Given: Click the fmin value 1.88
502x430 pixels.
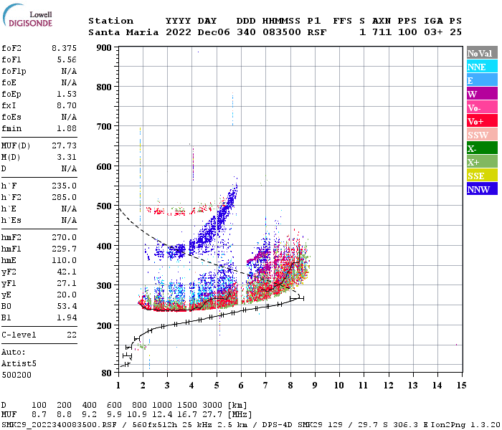Looking at the screenshot, I should [x=67, y=128].
